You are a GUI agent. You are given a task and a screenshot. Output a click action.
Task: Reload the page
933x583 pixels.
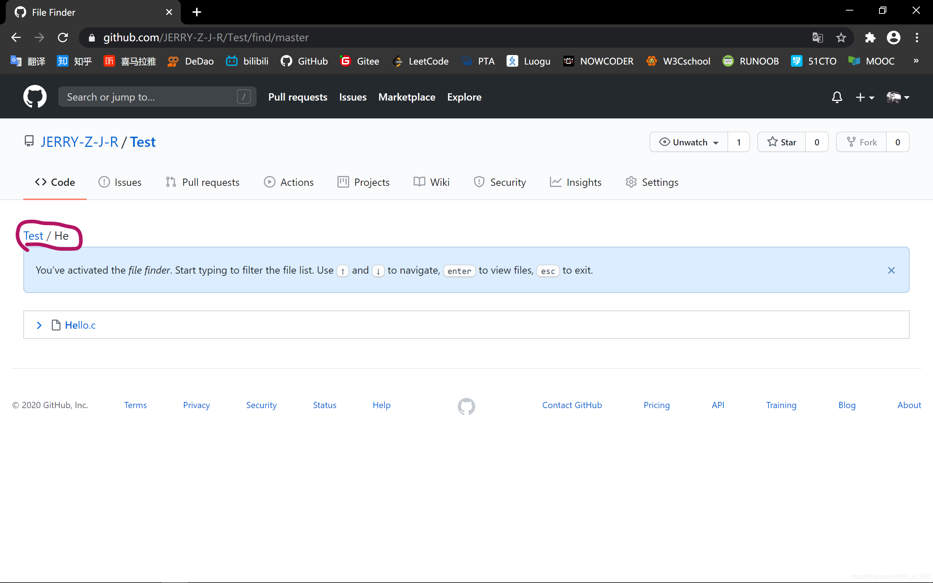coord(63,38)
